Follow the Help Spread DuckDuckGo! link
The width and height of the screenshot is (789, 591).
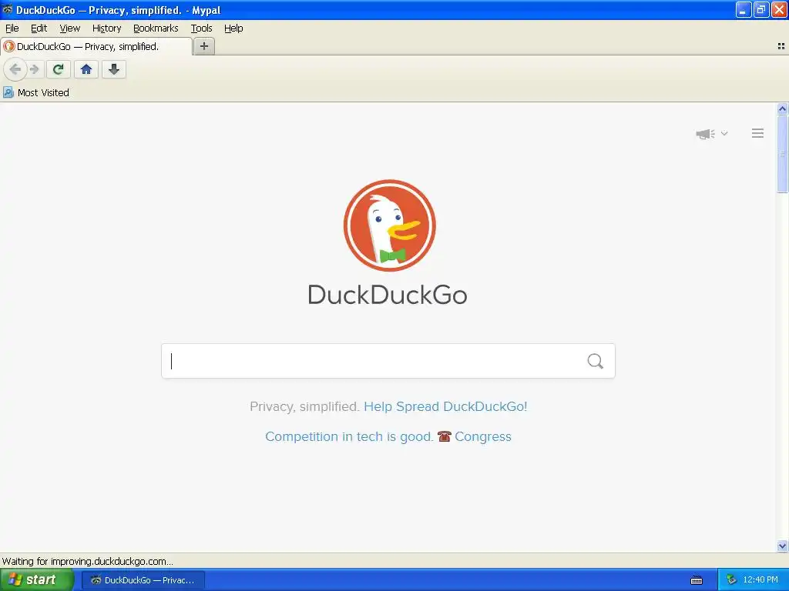pos(445,406)
